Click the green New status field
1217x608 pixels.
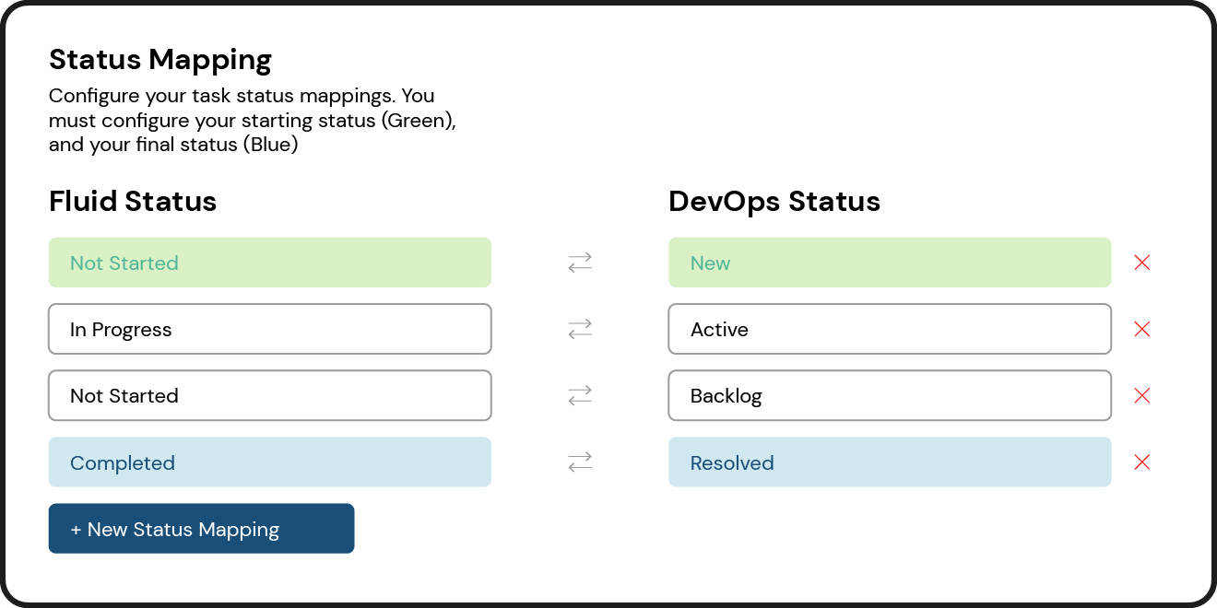(x=889, y=263)
